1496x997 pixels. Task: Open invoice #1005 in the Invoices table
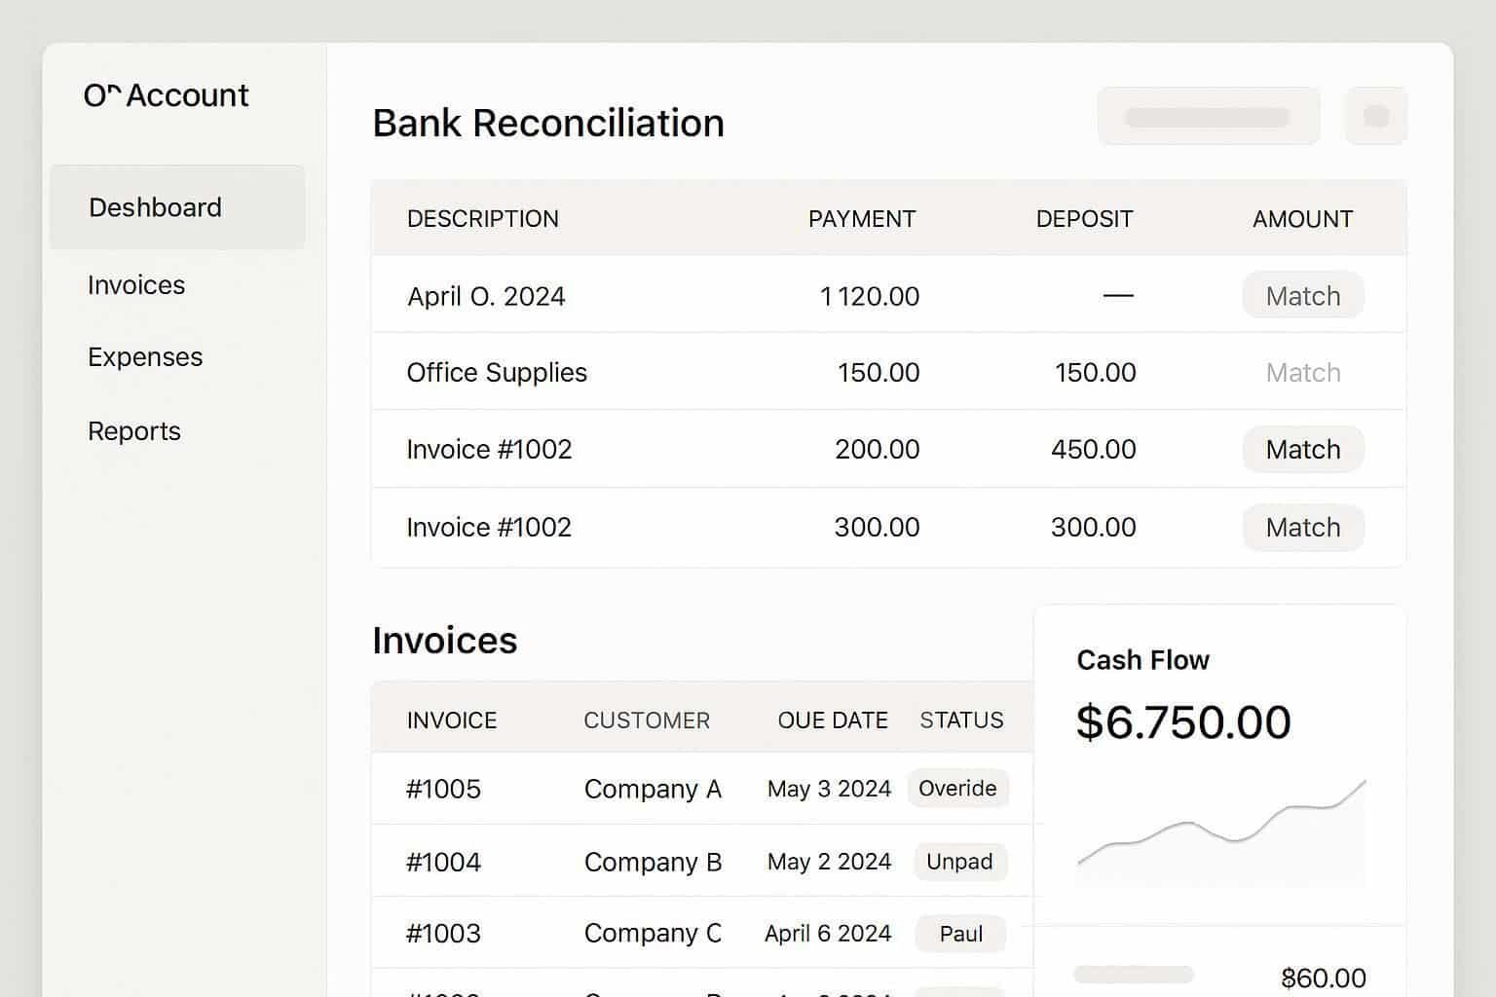443,789
